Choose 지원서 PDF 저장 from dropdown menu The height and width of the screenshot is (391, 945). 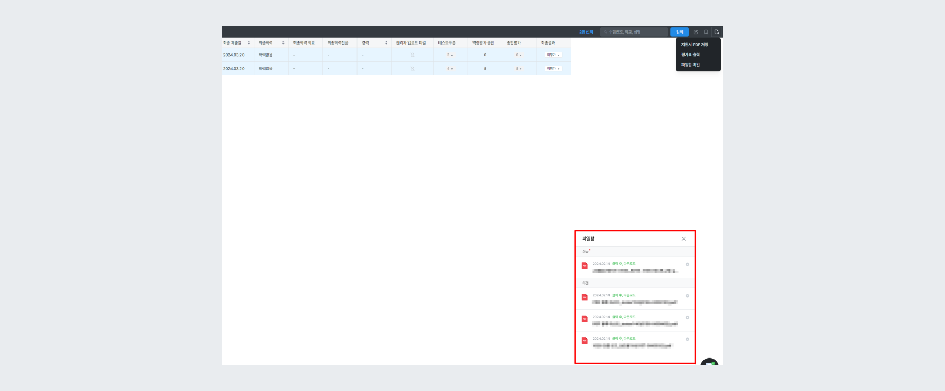pyautogui.click(x=695, y=45)
